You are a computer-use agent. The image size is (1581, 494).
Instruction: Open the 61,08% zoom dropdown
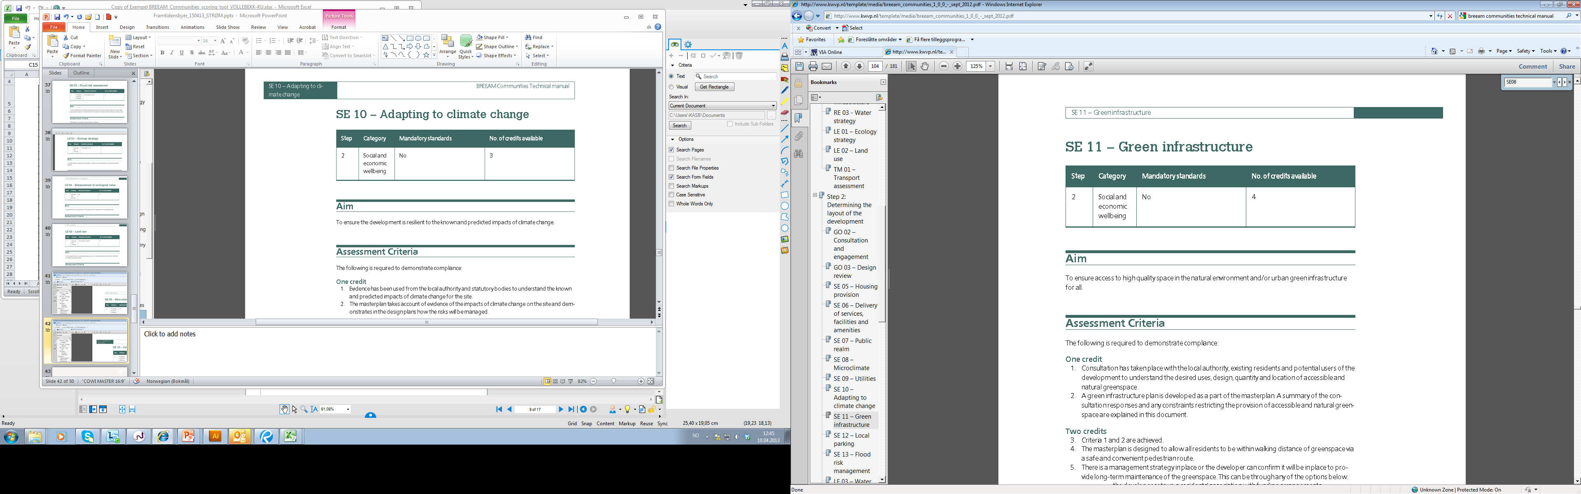[348, 409]
